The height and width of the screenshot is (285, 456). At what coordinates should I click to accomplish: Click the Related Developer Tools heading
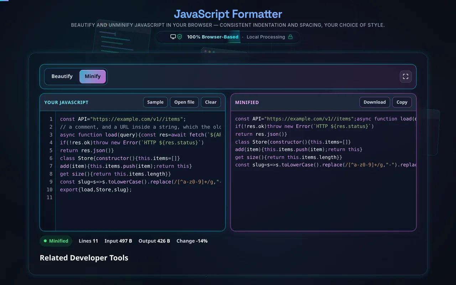(x=84, y=258)
